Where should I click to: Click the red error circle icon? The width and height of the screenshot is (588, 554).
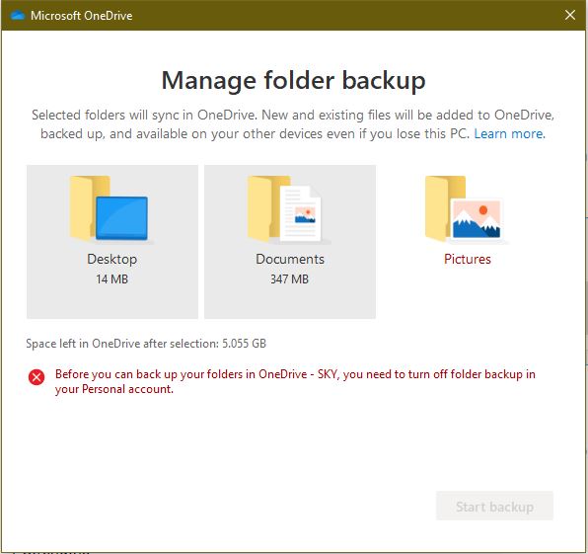(x=37, y=377)
